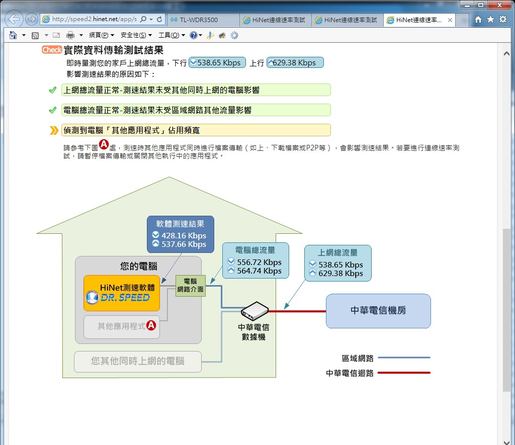Click the DR.SPEED doctor avatar icon

pyautogui.click(x=92, y=298)
